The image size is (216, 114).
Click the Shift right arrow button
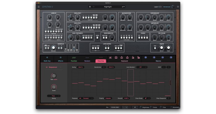point(168,67)
